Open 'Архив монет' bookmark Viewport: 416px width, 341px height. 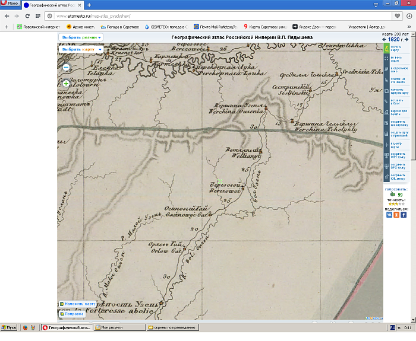pos(80,27)
